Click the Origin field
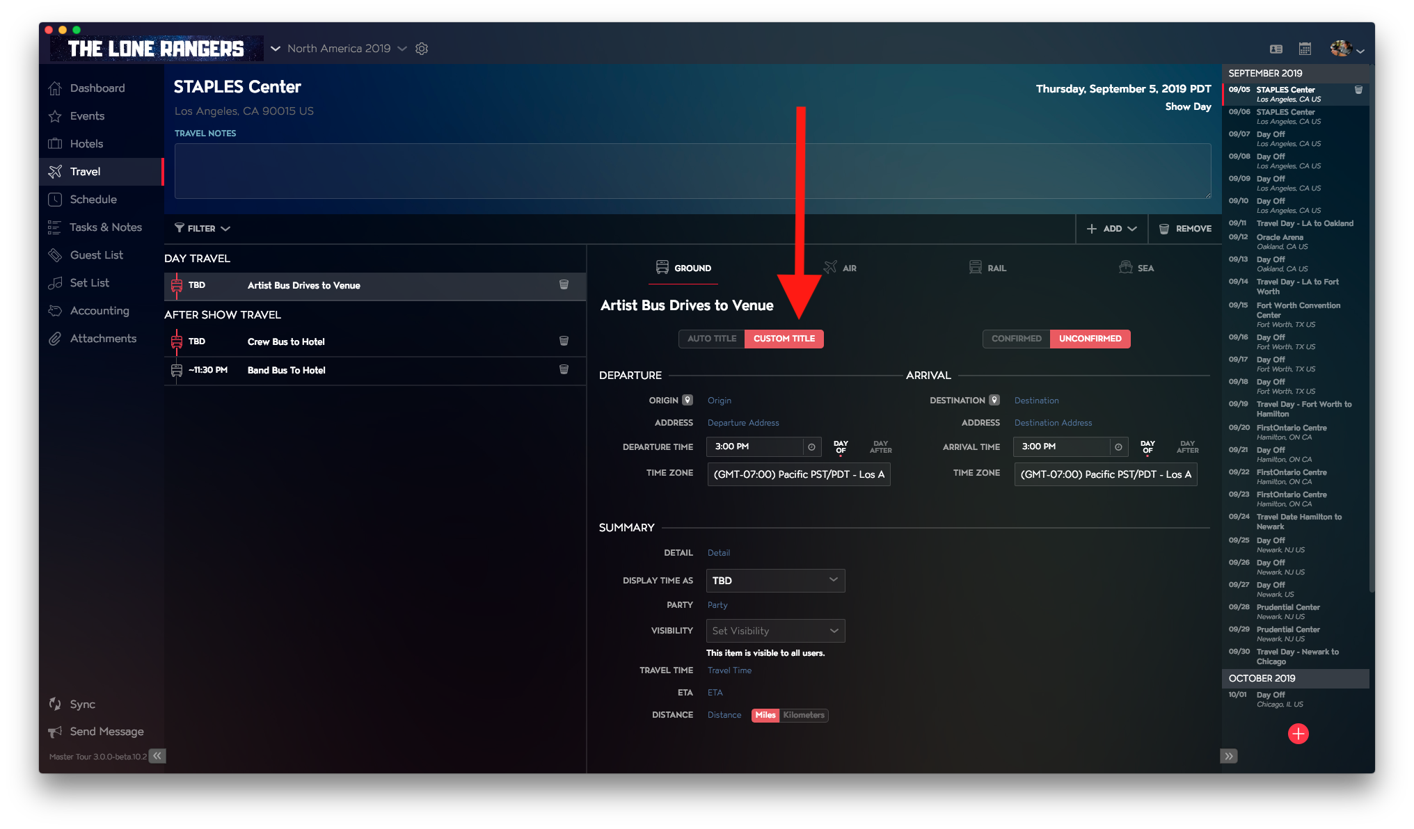Image resolution: width=1414 pixels, height=829 pixels. point(720,401)
